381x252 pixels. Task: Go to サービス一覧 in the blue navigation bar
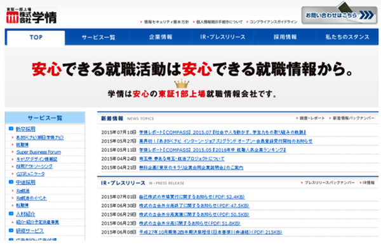pos(98,37)
